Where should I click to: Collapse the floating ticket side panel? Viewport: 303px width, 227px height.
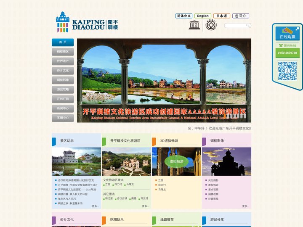(x=297, y=29)
